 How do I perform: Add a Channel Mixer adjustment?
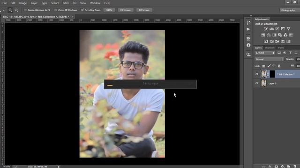(x=285, y=35)
